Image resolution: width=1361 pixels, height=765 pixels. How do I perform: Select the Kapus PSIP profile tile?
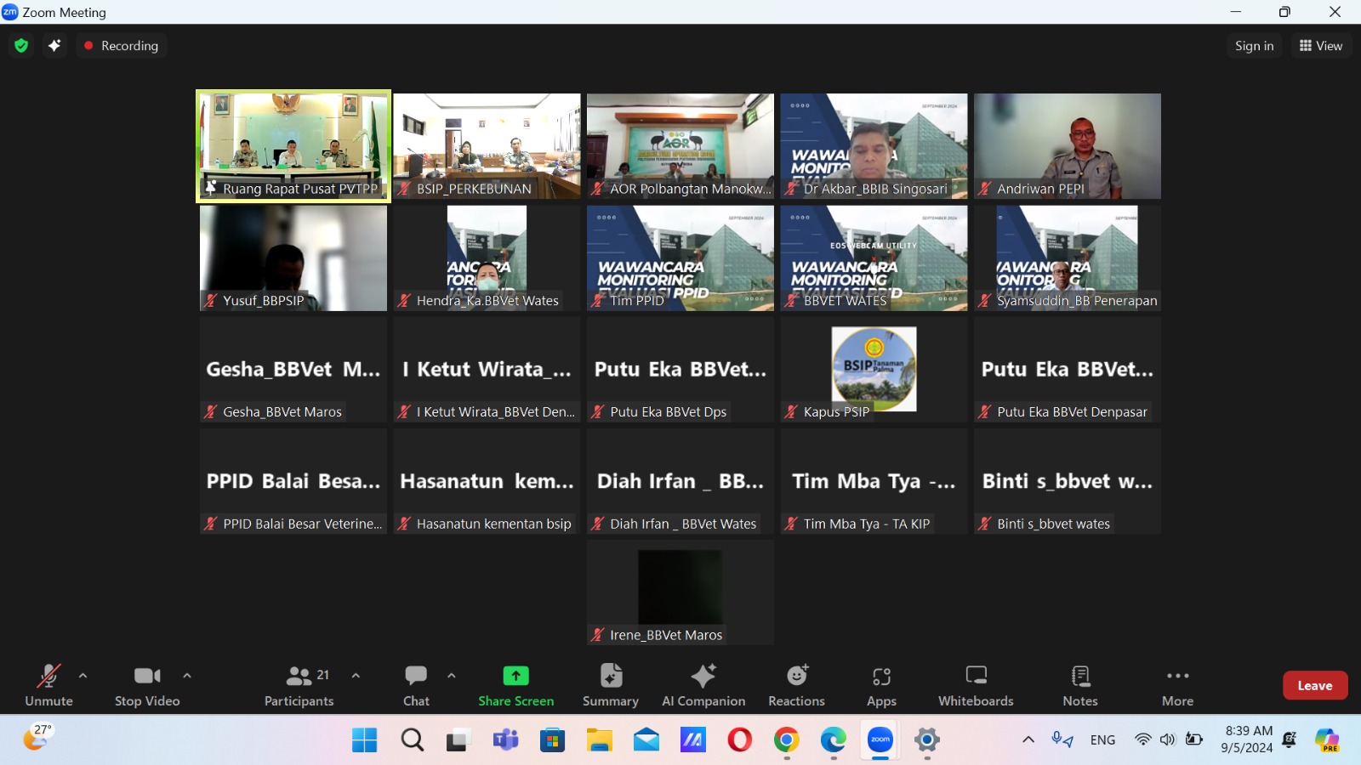click(x=874, y=369)
